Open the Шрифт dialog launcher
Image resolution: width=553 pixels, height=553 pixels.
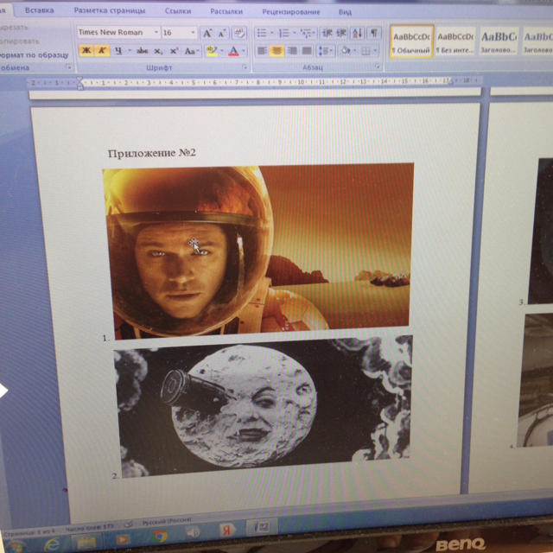(245, 67)
